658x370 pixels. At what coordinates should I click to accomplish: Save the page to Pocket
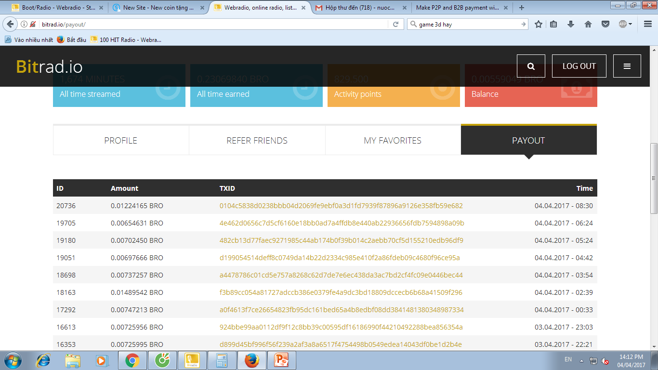(605, 24)
